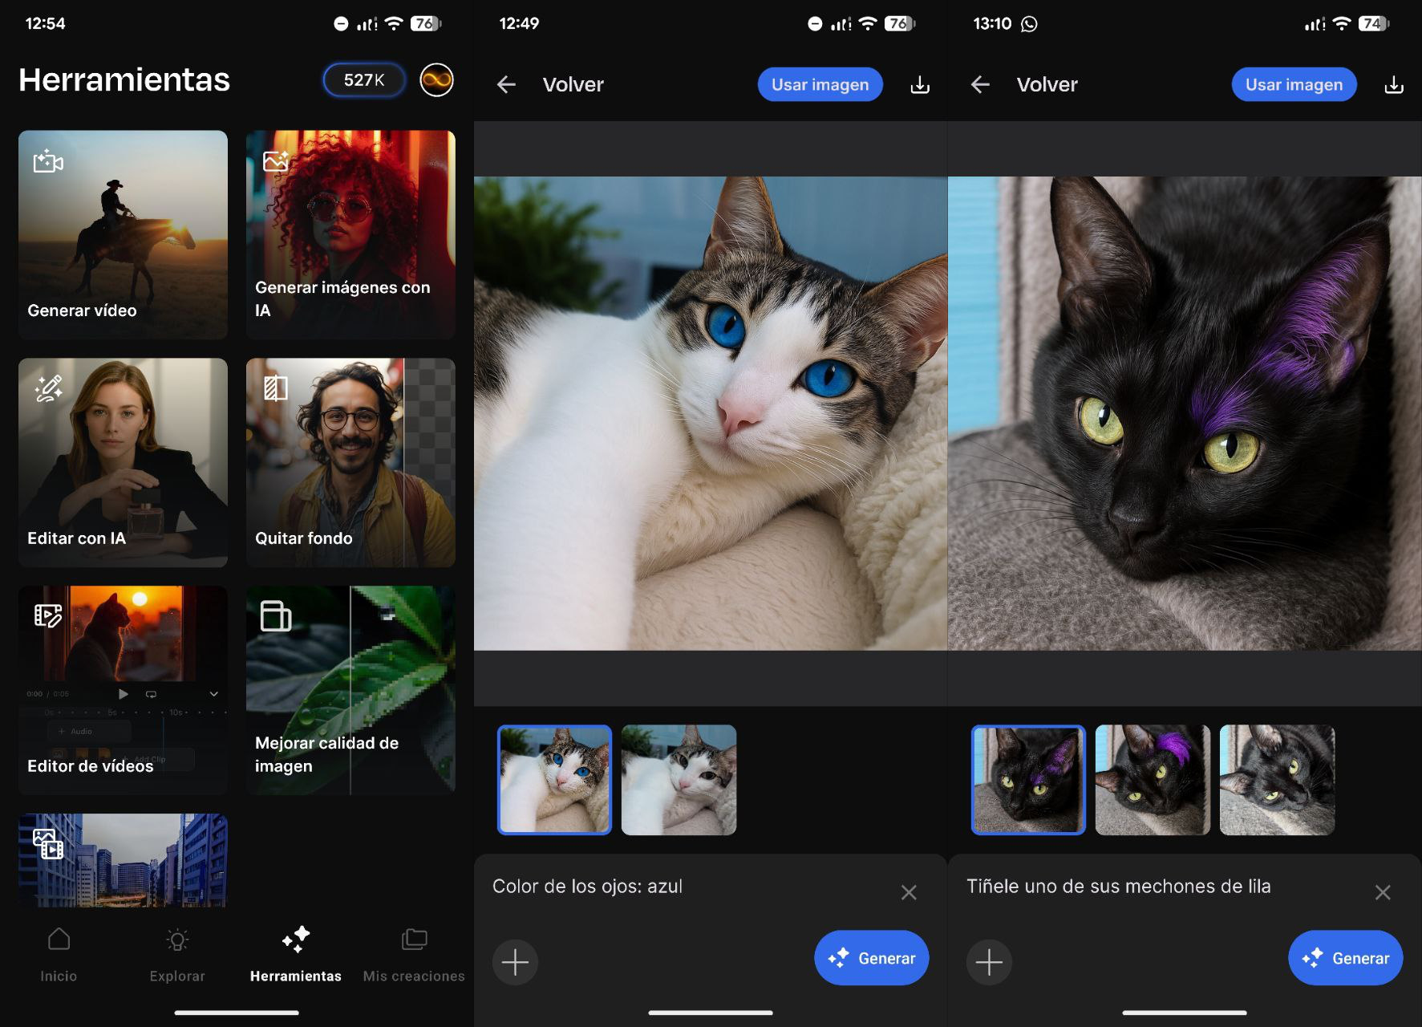The height and width of the screenshot is (1027, 1422).
Task: Tap the chevron in video editor preview
Action: (x=213, y=694)
